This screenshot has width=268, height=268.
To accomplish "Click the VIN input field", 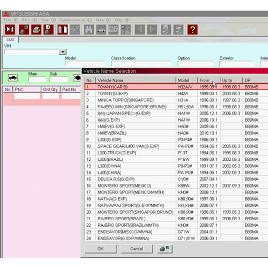I will (x=32, y=52).
